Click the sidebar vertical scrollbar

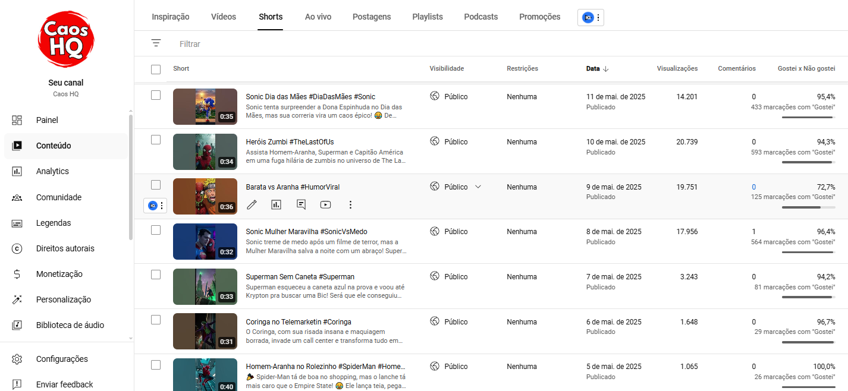(x=131, y=176)
